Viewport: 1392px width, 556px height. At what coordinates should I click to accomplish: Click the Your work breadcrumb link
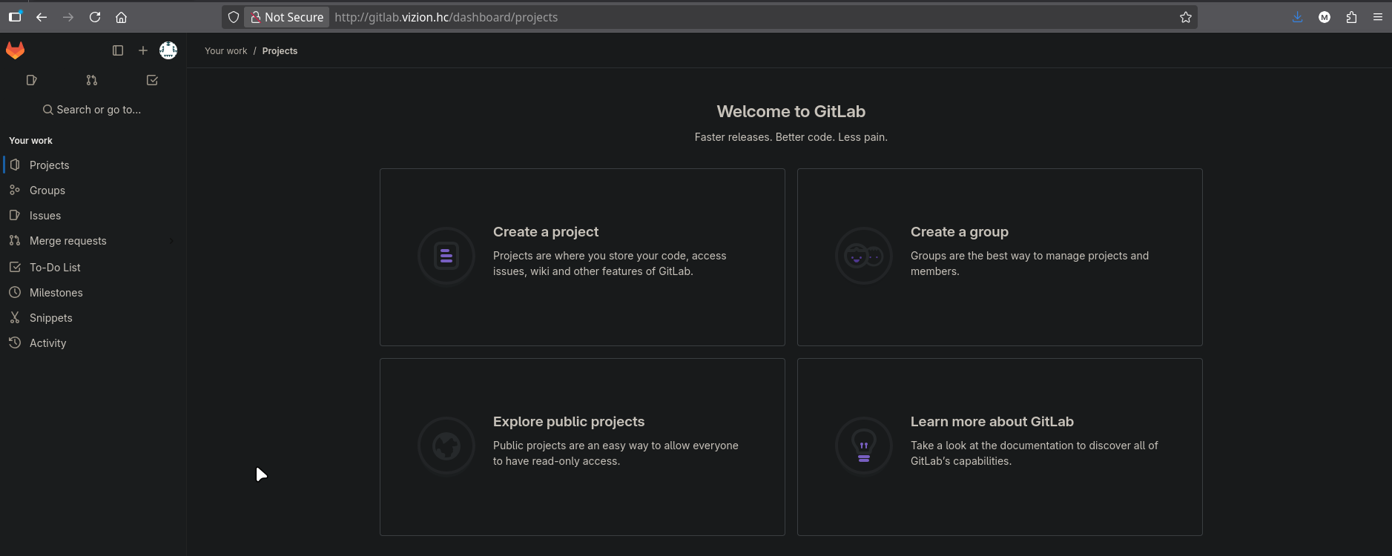pyautogui.click(x=225, y=51)
